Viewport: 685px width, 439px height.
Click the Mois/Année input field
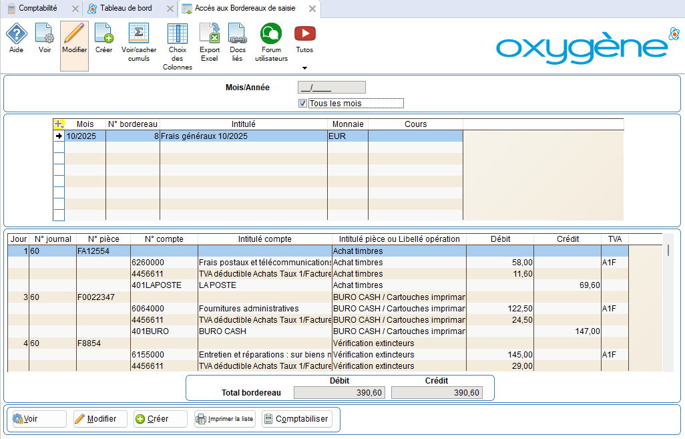click(331, 87)
